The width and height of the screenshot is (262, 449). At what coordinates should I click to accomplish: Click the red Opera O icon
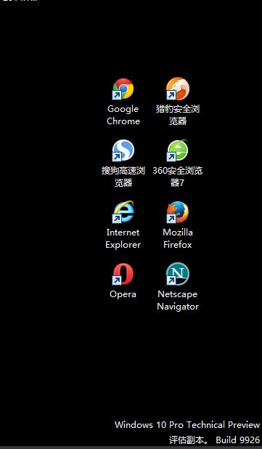coord(123,274)
